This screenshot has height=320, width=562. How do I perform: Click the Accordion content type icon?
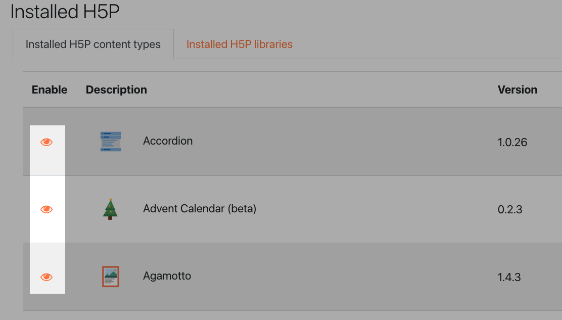(111, 142)
